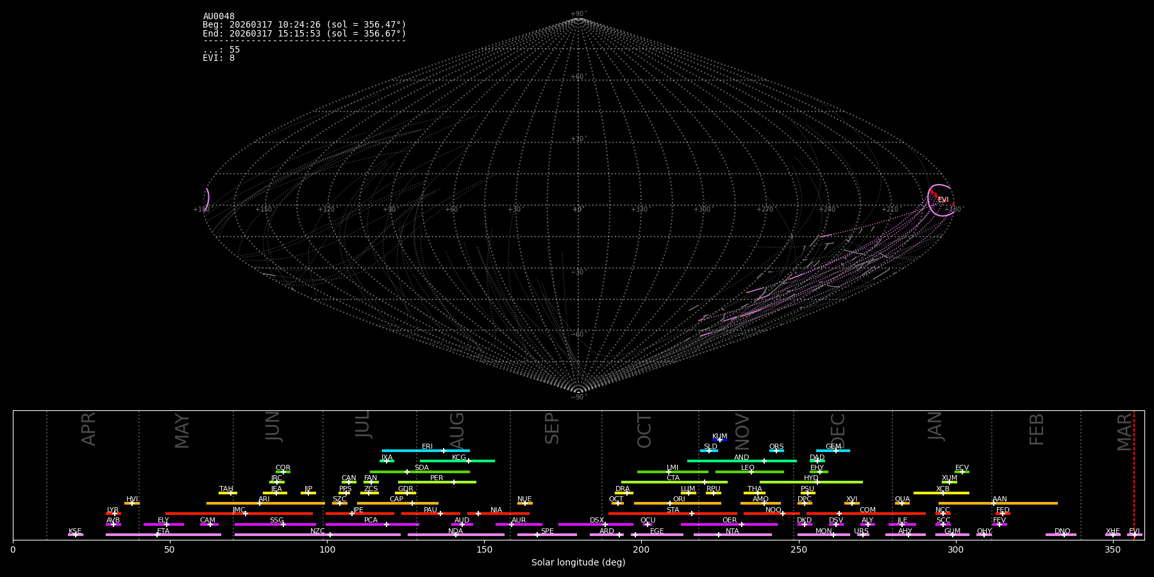
Task: Click the NOV month label
Action: (x=742, y=431)
